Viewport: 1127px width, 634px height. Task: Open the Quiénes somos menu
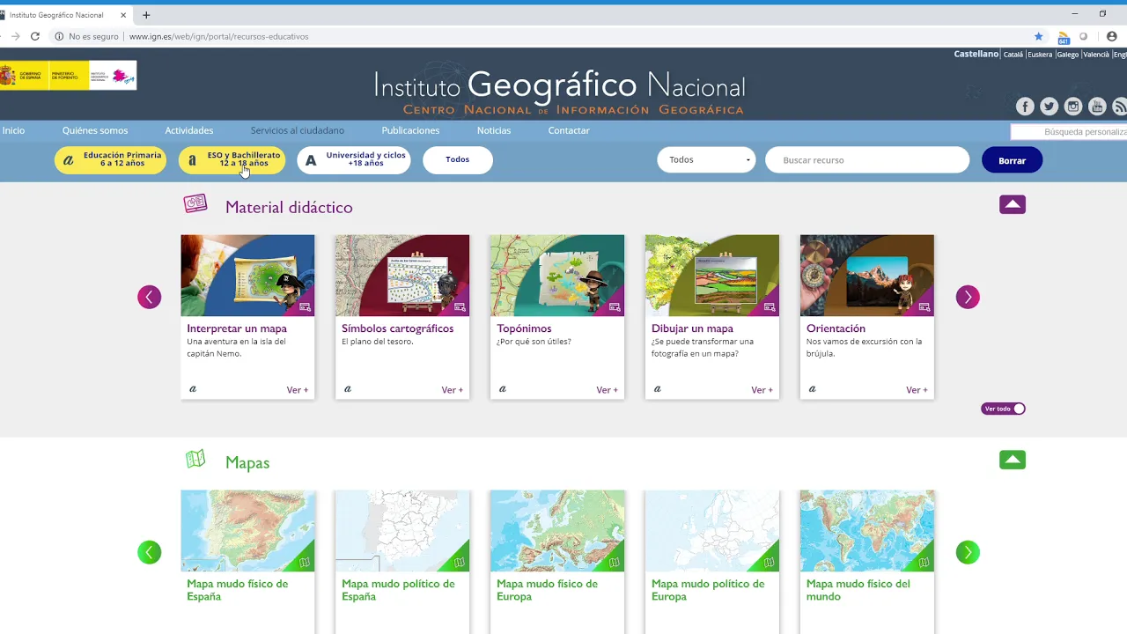point(95,130)
